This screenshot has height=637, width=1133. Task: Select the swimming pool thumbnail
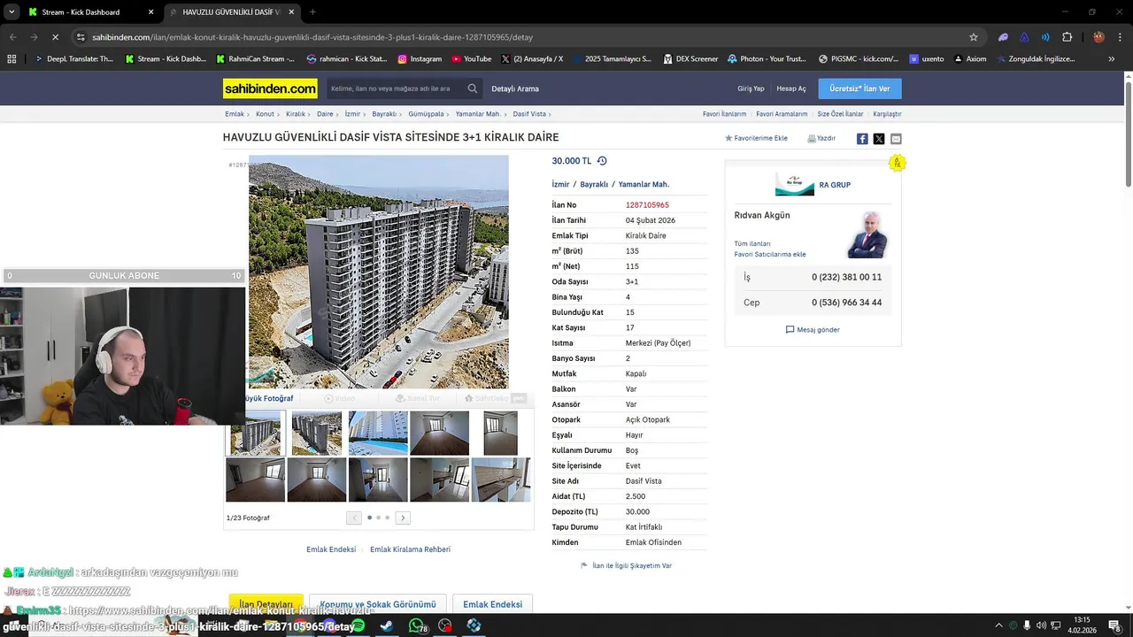[378, 433]
